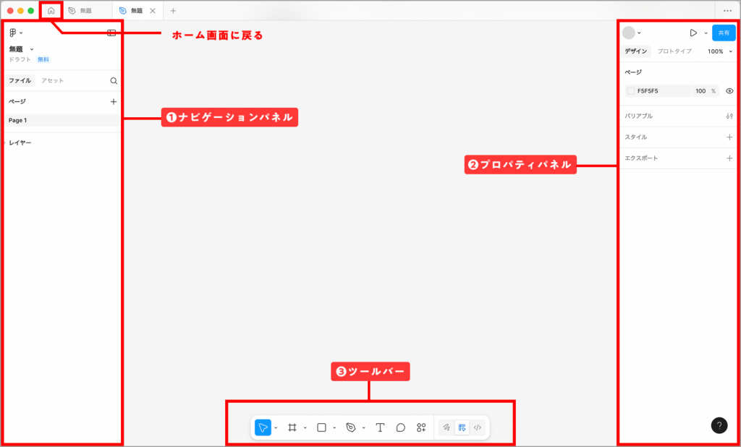Select the Pen tool

point(351,427)
